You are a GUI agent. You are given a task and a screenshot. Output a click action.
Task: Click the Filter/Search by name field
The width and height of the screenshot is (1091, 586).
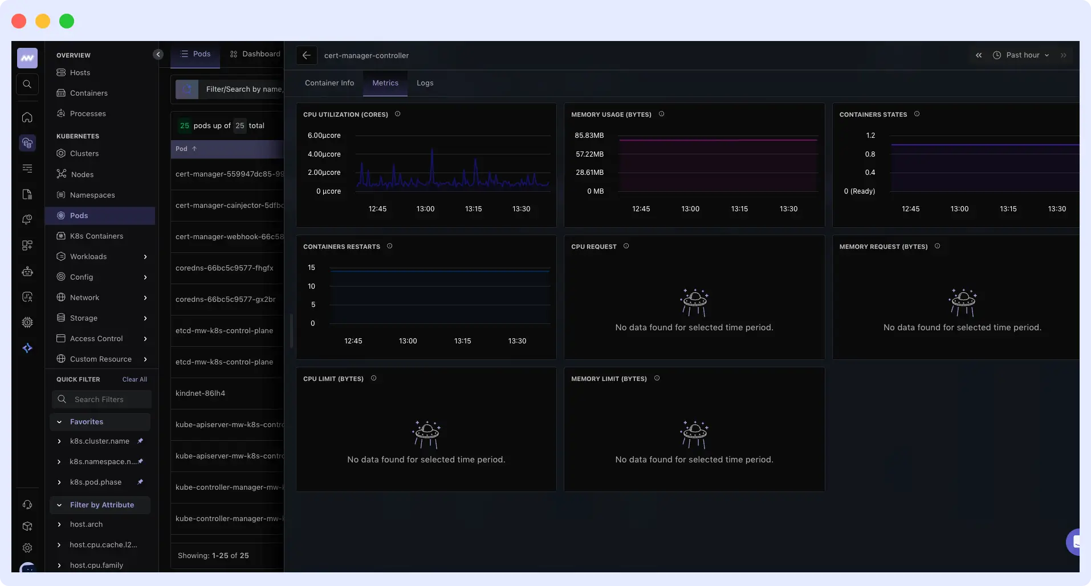[243, 89]
